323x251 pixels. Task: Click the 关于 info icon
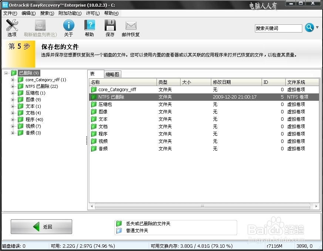pos(68,25)
